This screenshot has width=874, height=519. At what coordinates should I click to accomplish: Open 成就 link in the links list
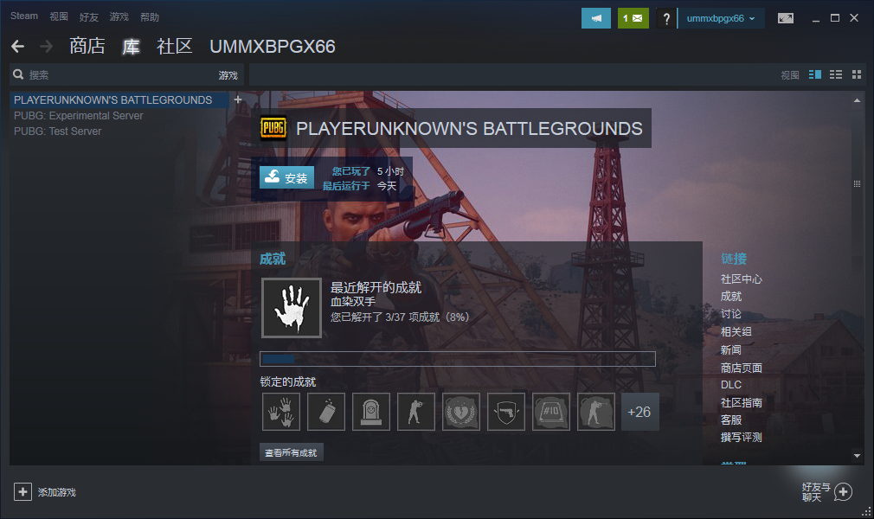click(x=730, y=296)
